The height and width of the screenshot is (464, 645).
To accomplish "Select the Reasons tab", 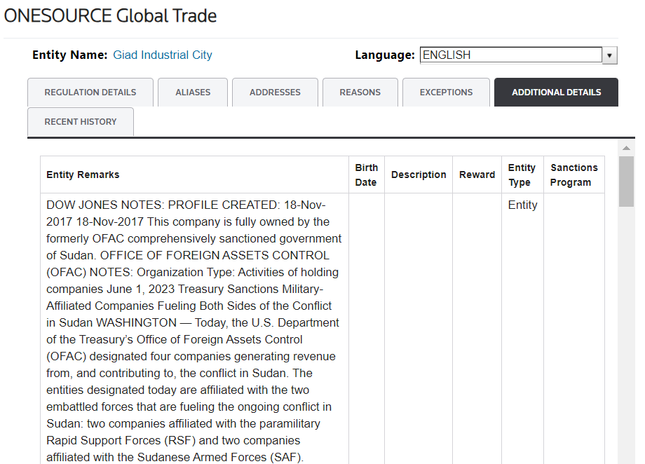I will [x=360, y=92].
